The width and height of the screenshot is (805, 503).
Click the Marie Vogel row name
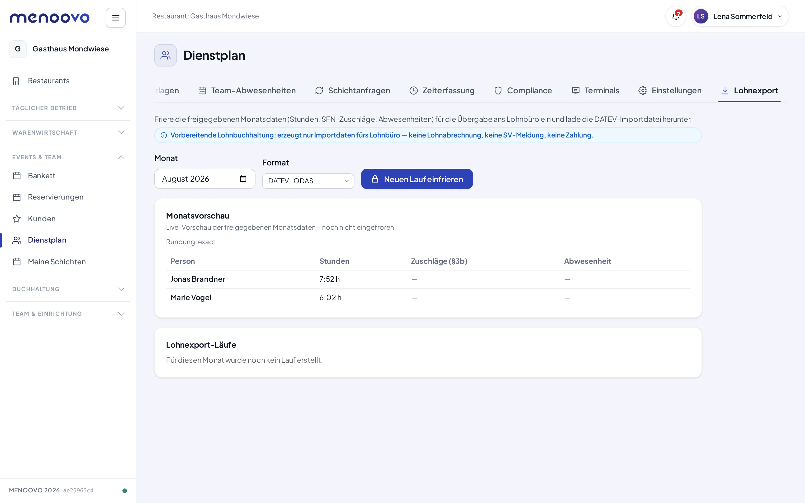click(191, 297)
